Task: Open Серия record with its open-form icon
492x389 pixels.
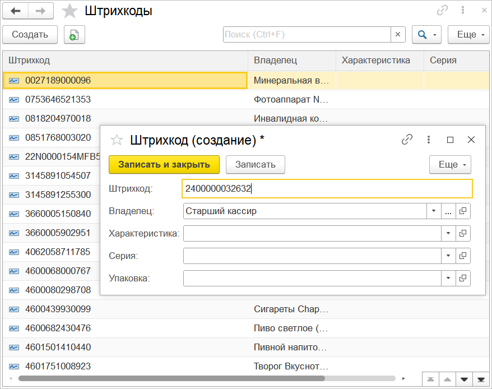Action: click(x=463, y=256)
